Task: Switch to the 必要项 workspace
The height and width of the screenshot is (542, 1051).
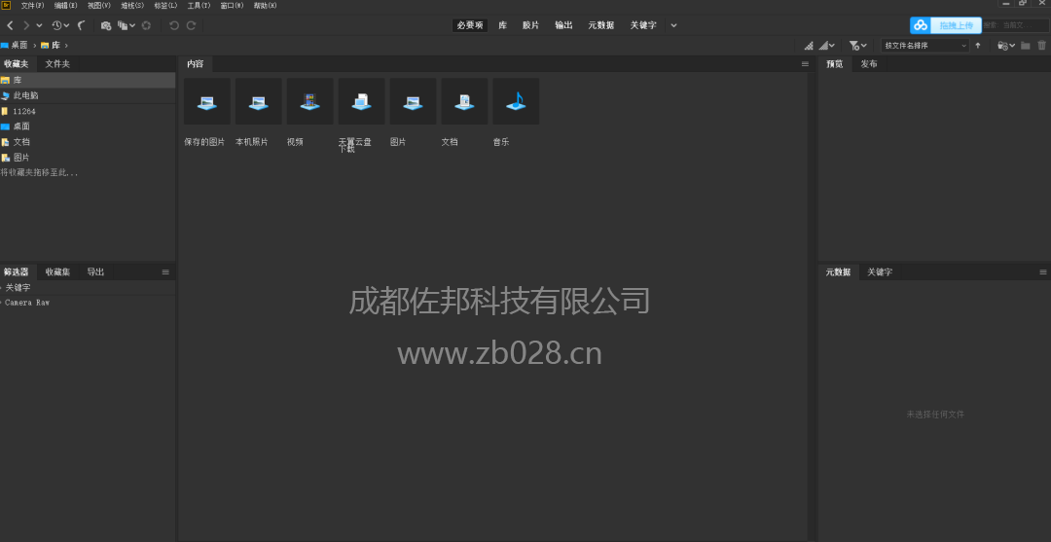Action: click(470, 25)
